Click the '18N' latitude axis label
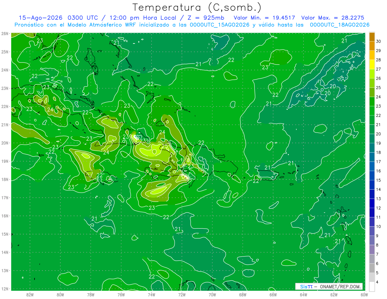The image size is (387, 299). coord(5,179)
